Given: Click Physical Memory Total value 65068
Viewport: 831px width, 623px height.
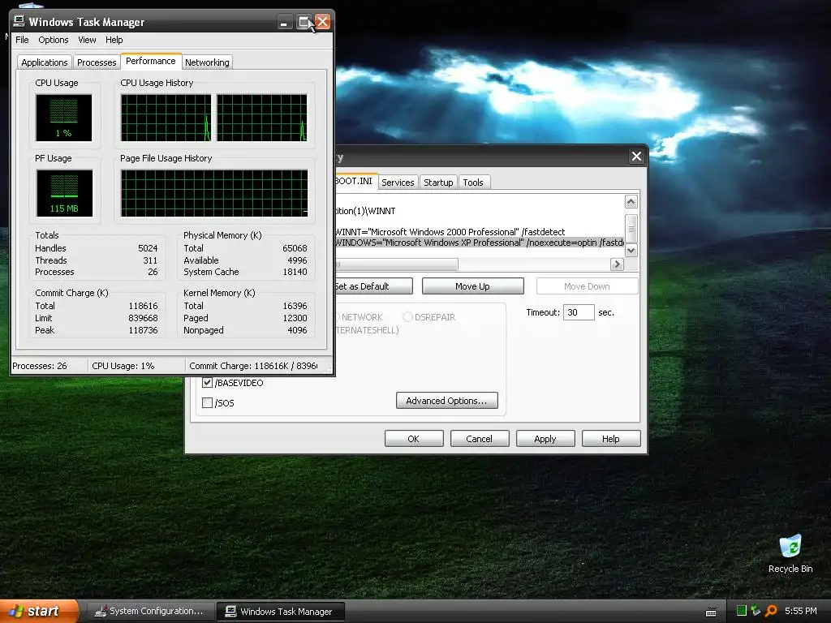Looking at the screenshot, I should (295, 248).
